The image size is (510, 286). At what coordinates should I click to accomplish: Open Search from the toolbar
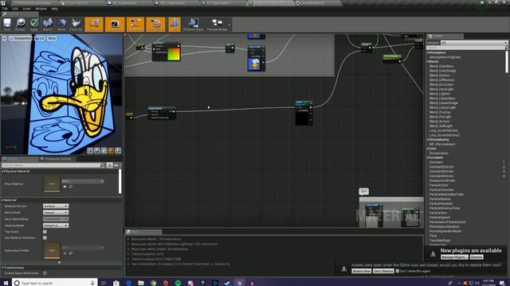tap(48, 25)
